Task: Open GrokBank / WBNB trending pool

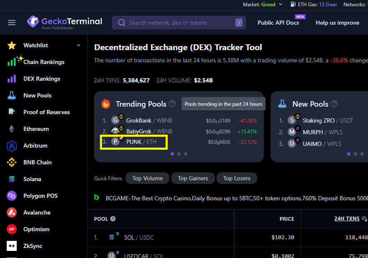Action: coord(149,120)
